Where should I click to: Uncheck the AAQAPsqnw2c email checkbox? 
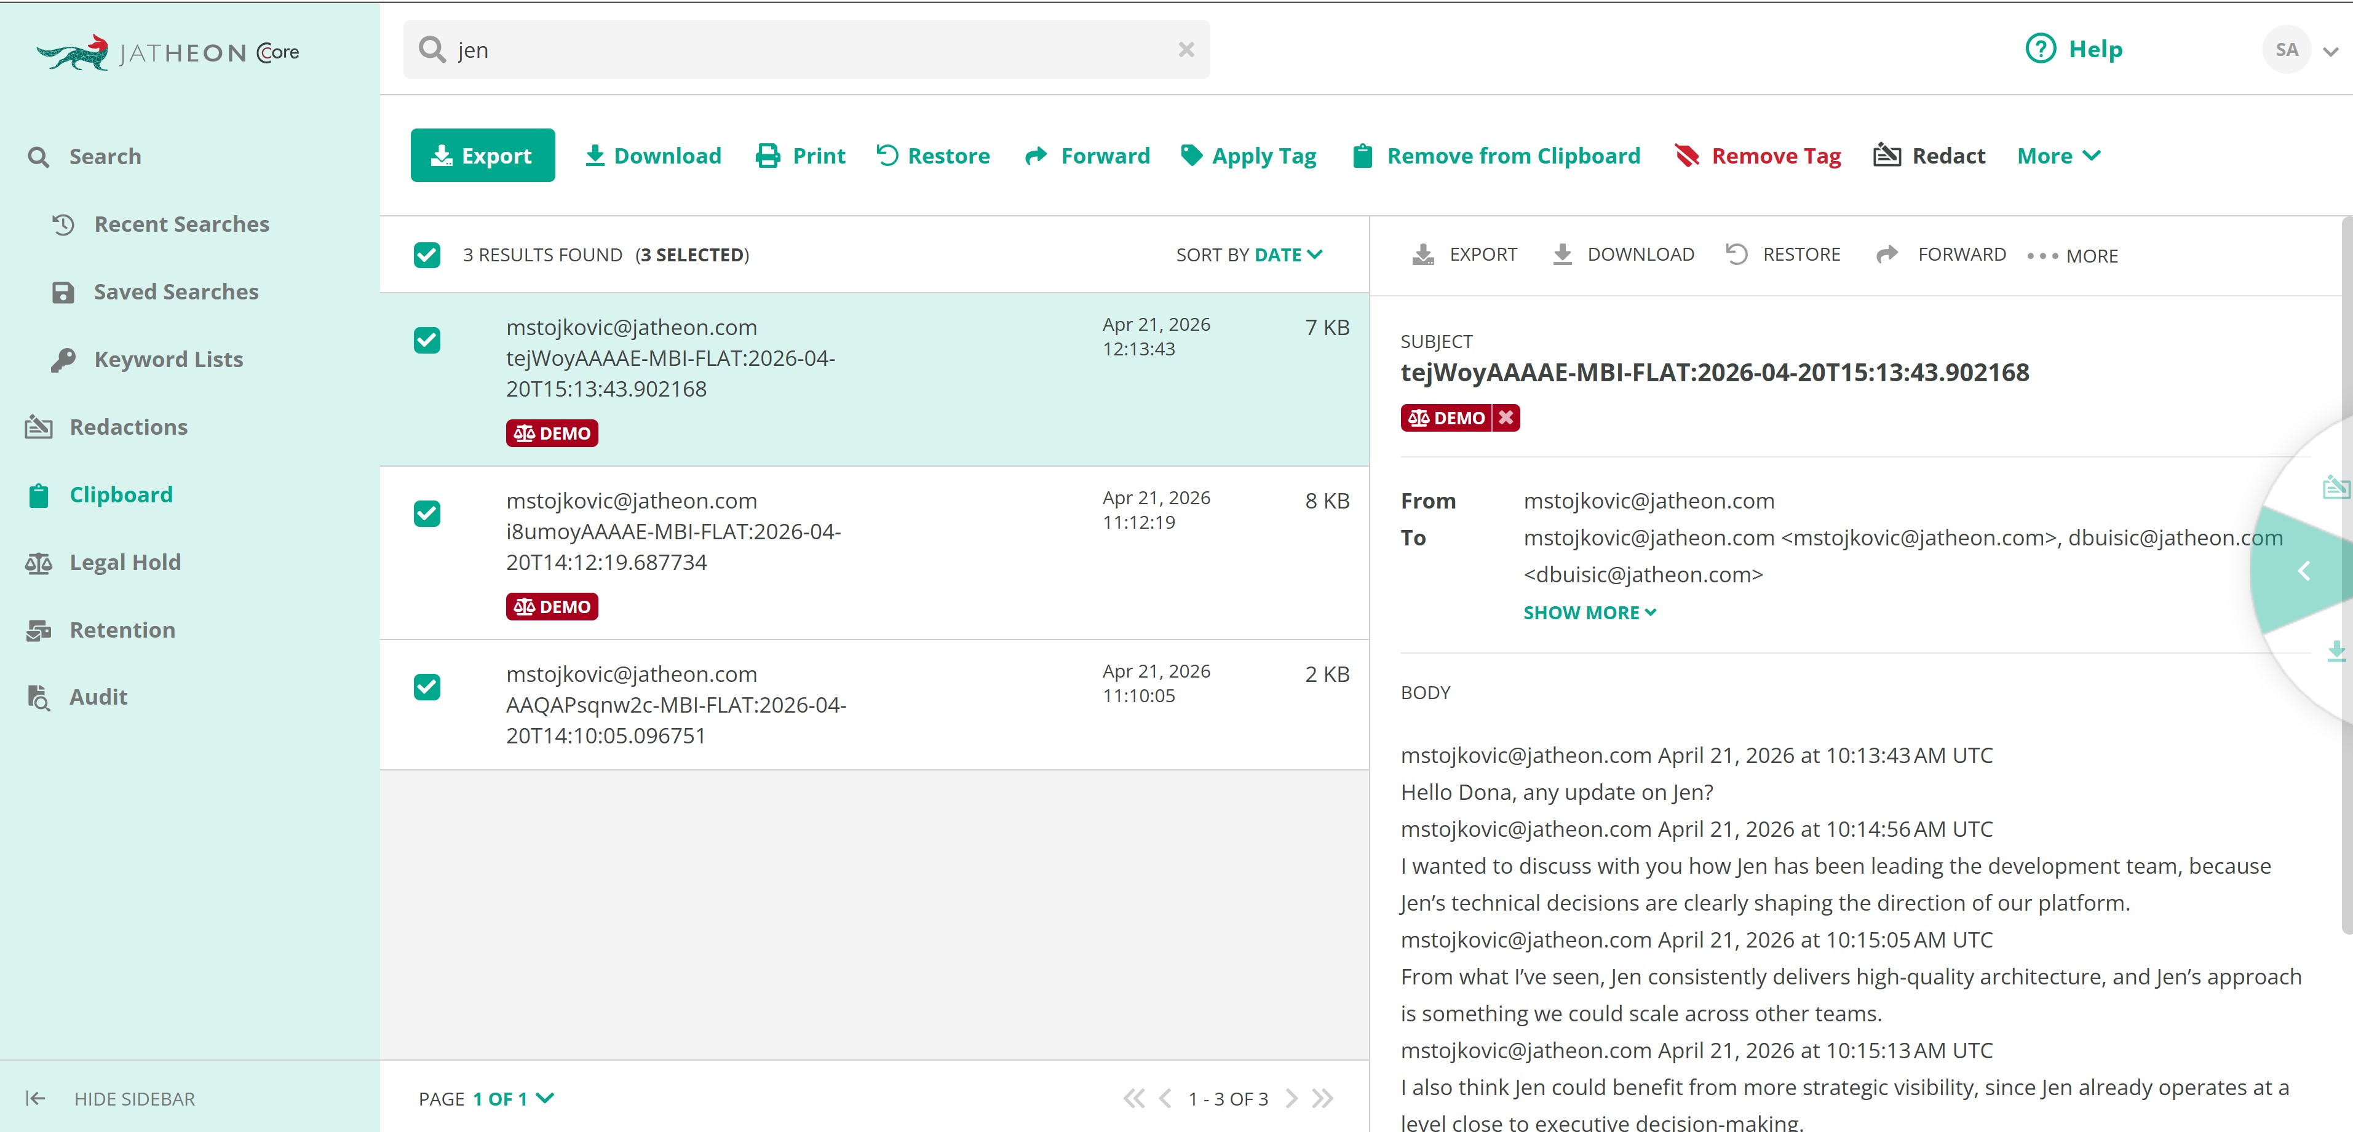pos(427,686)
